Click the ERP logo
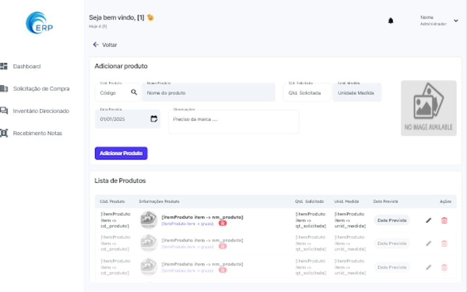The height and width of the screenshot is (292, 467). (x=40, y=23)
